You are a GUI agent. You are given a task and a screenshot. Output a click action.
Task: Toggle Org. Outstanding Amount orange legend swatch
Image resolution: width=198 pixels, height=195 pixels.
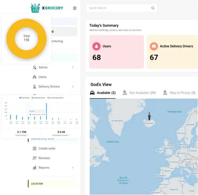pyautogui.click(x=48, y=98)
